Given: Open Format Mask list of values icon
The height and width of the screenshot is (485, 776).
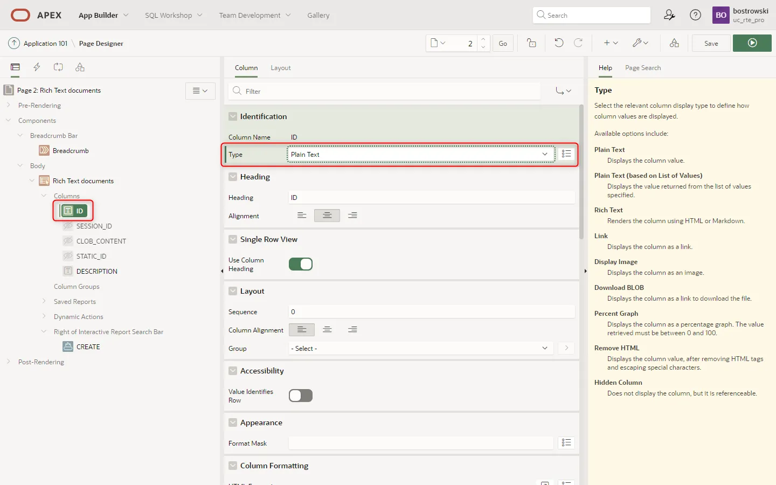Looking at the screenshot, I should (x=566, y=443).
